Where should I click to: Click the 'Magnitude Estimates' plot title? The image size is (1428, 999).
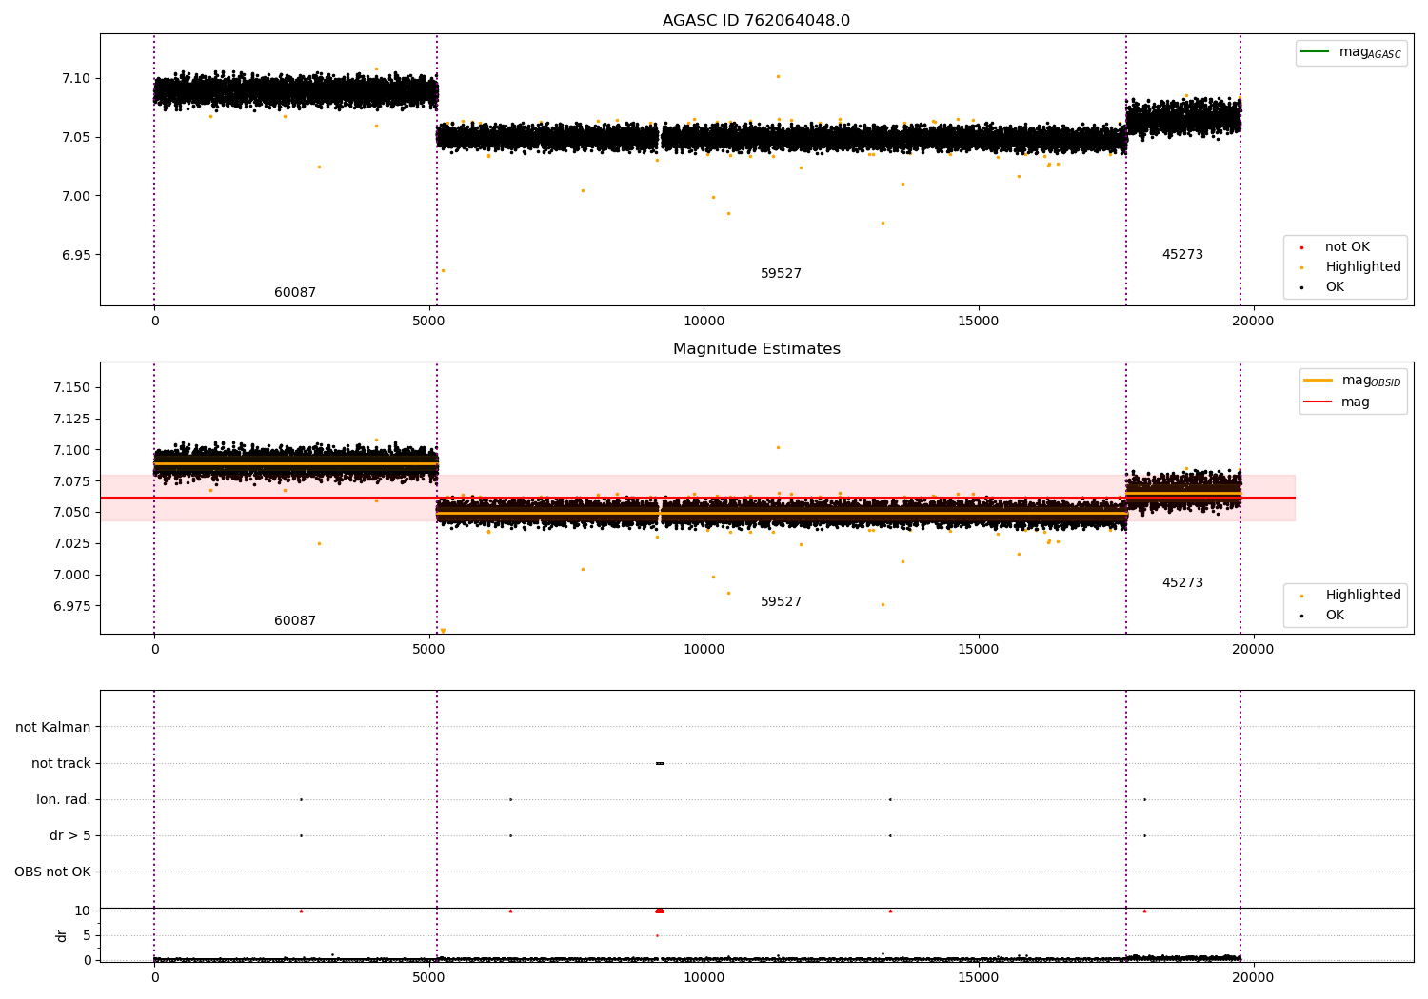(756, 349)
